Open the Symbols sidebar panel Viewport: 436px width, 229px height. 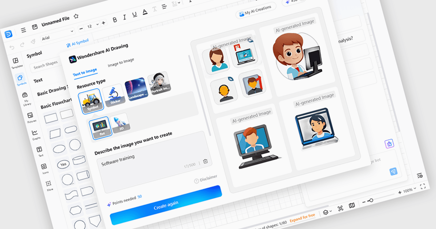21,80
